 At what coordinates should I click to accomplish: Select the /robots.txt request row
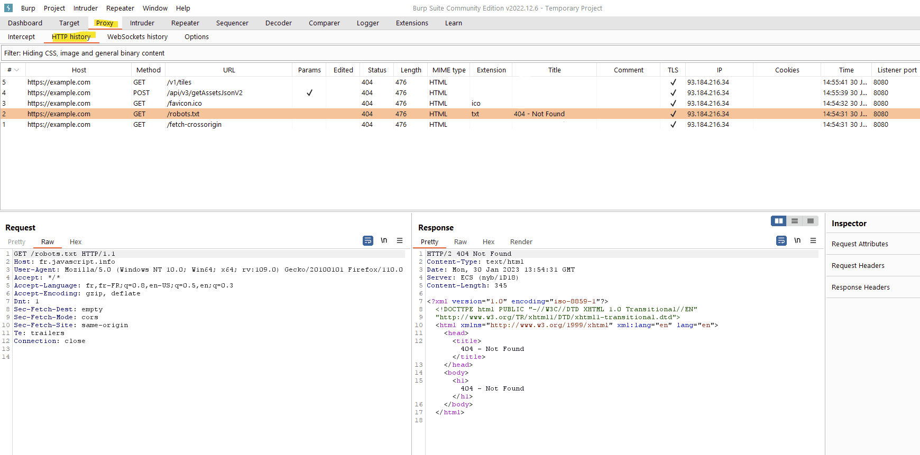[460, 114]
